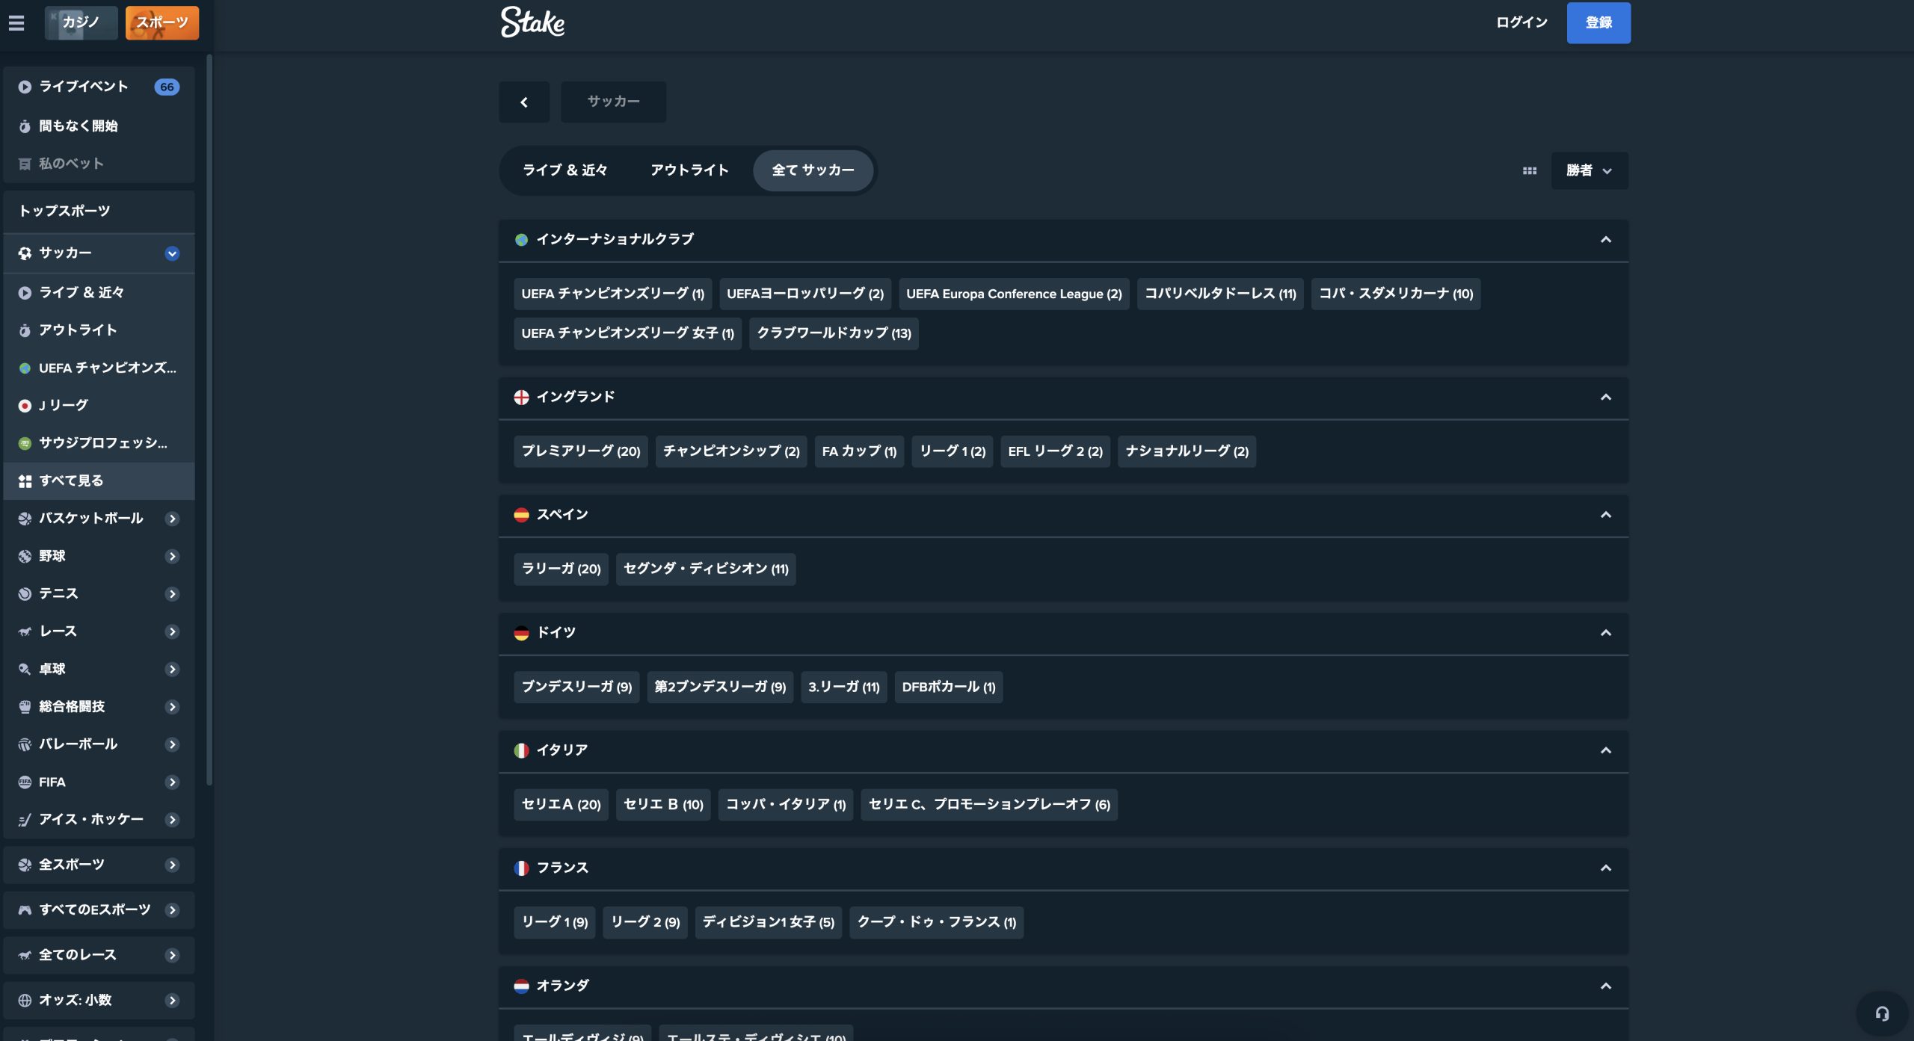Screen dimensions: 1914x1041
Task: Go back with the left arrow button
Action: (524, 102)
